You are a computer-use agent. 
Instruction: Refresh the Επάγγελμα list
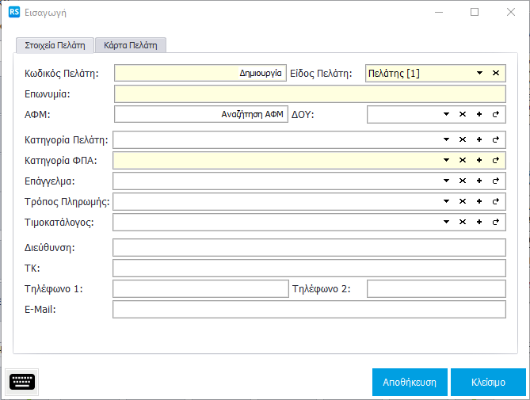pos(496,181)
